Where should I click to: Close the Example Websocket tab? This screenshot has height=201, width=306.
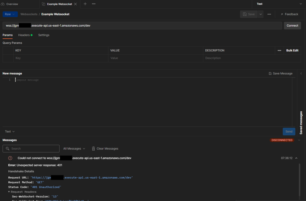[75, 4]
